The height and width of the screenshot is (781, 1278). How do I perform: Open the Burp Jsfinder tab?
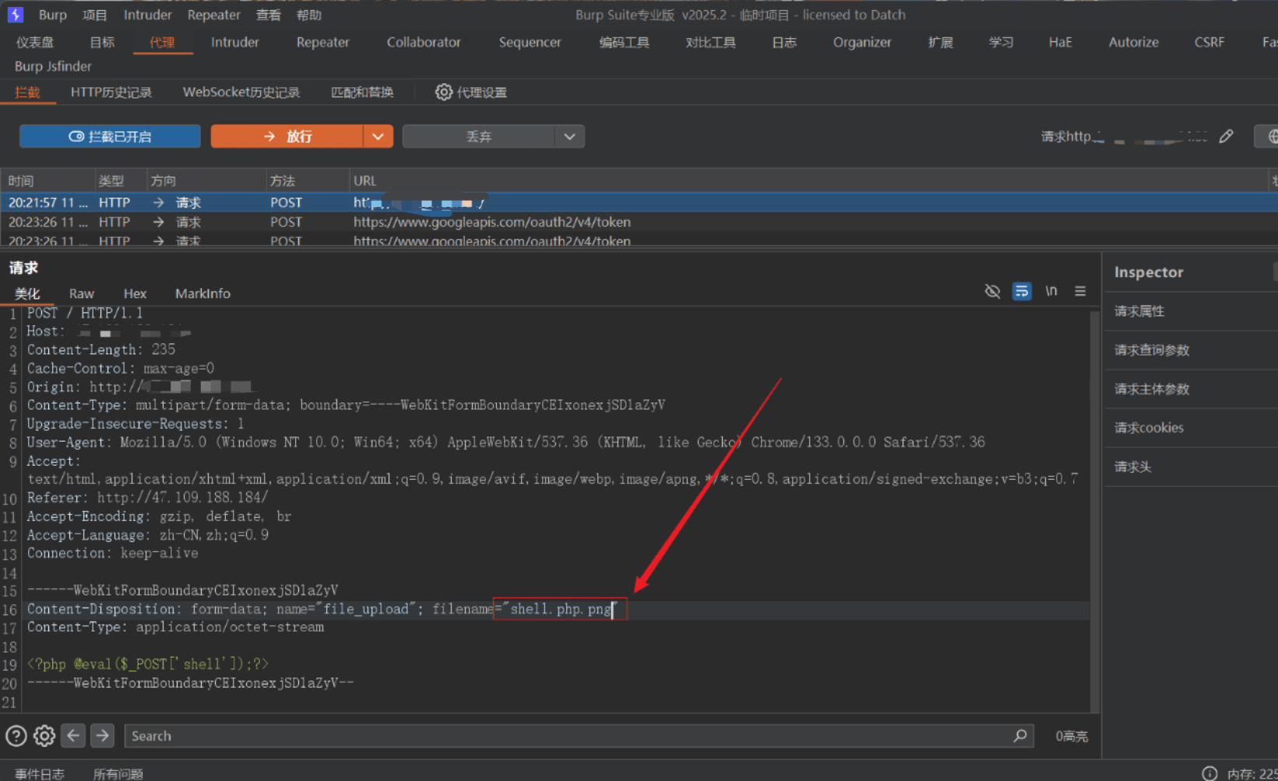[x=53, y=66]
